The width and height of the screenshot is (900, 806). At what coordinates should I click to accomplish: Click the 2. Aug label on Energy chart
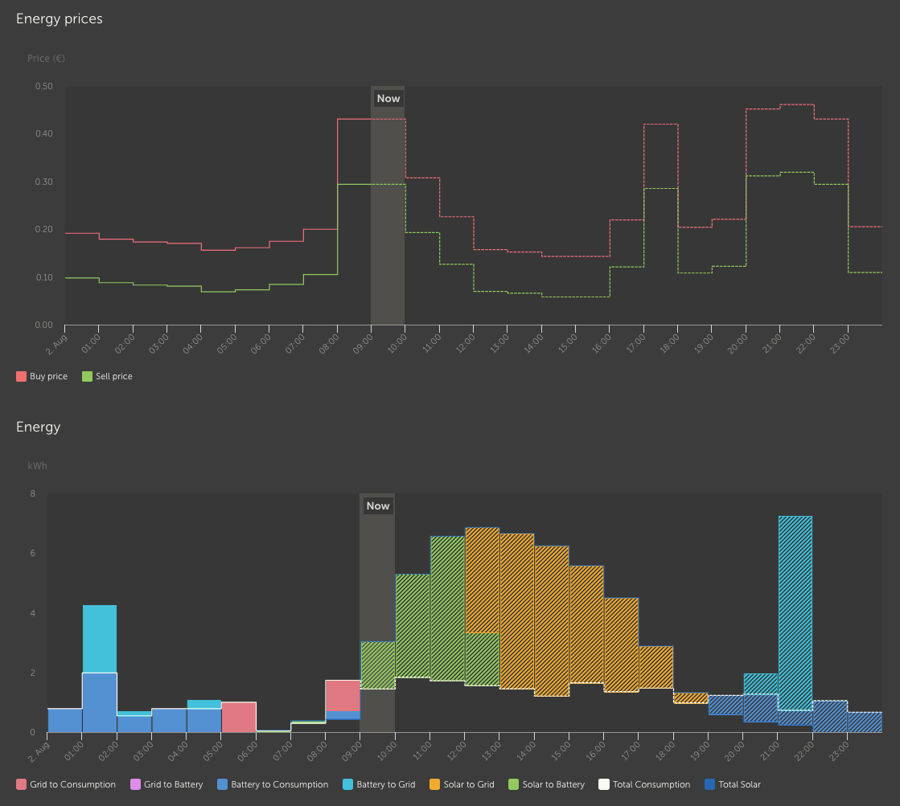coord(39,751)
